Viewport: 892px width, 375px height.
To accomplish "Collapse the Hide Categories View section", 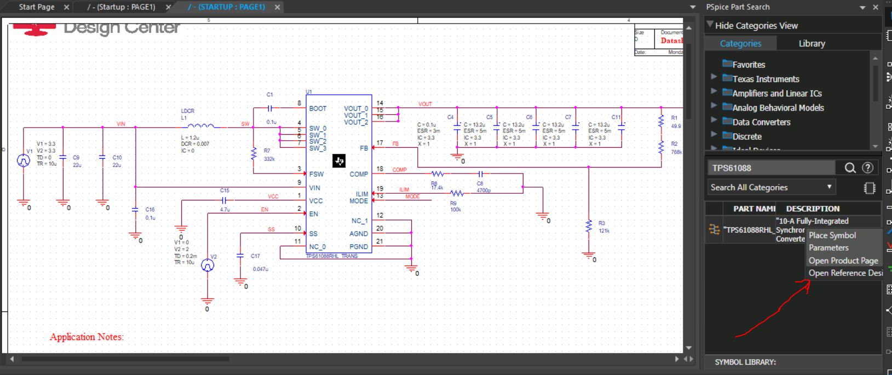I will click(x=710, y=25).
